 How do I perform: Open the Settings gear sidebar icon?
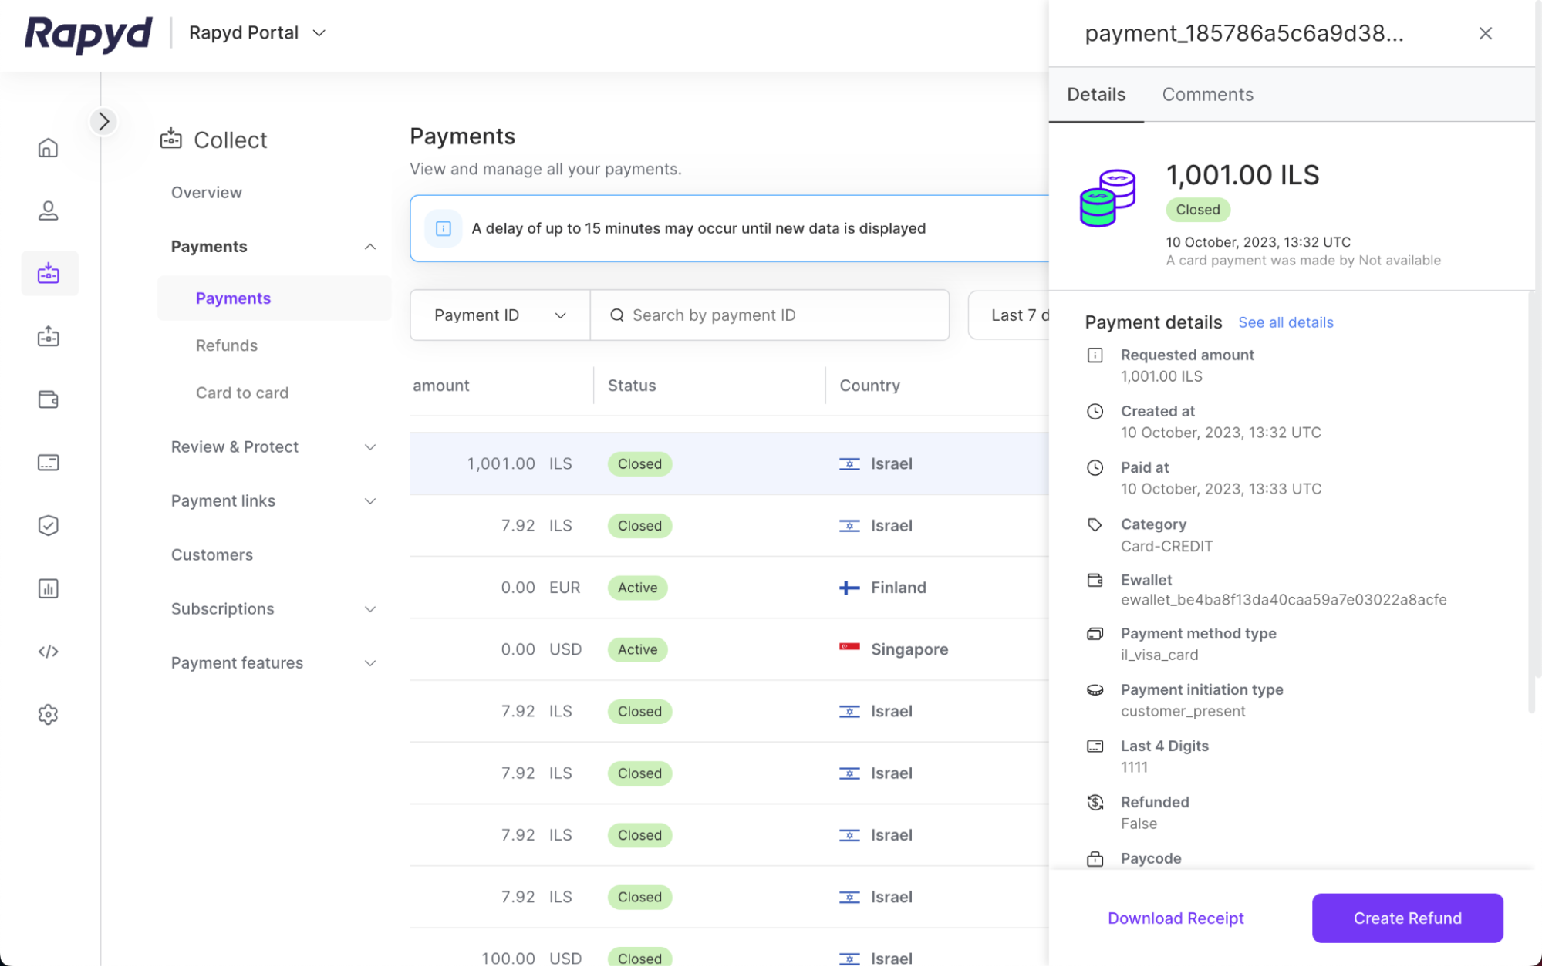[48, 714]
